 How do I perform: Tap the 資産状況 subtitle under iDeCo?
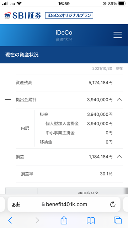[64, 40]
